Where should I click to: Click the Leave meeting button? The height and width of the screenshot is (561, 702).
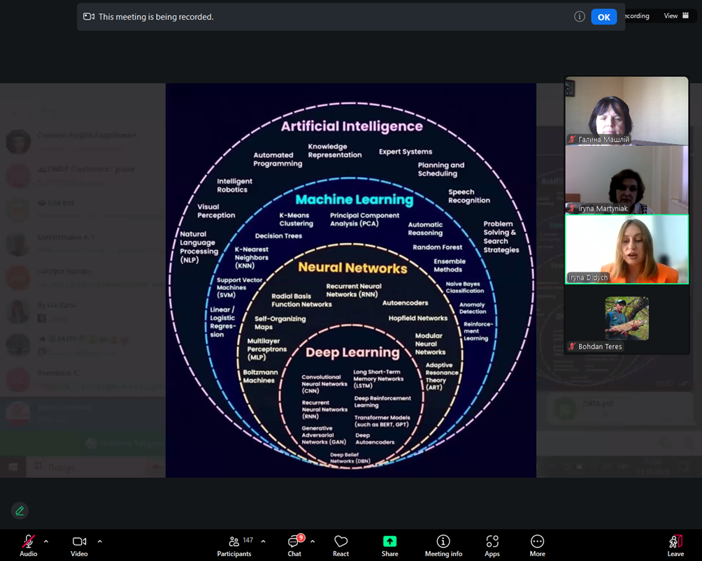pos(675,545)
